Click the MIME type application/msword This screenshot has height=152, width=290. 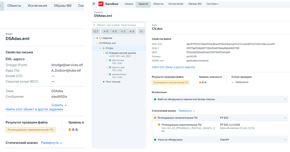(x=197, y=61)
